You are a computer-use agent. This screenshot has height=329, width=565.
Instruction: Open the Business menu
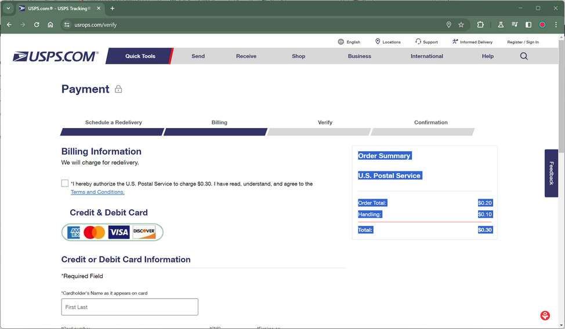click(359, 56)
